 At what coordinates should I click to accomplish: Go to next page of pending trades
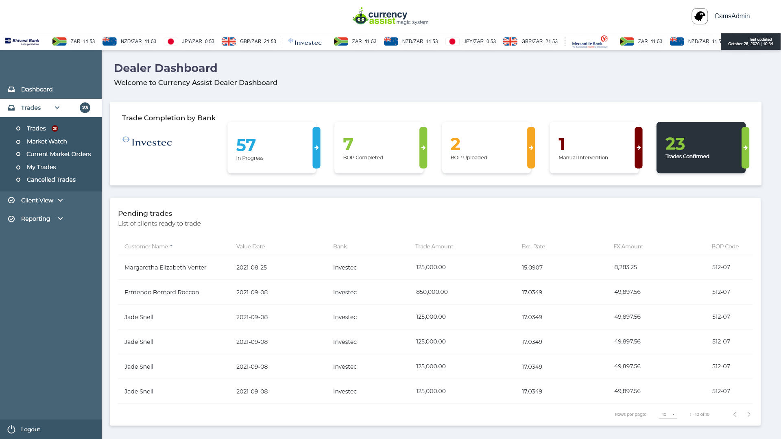coord(749,414)
